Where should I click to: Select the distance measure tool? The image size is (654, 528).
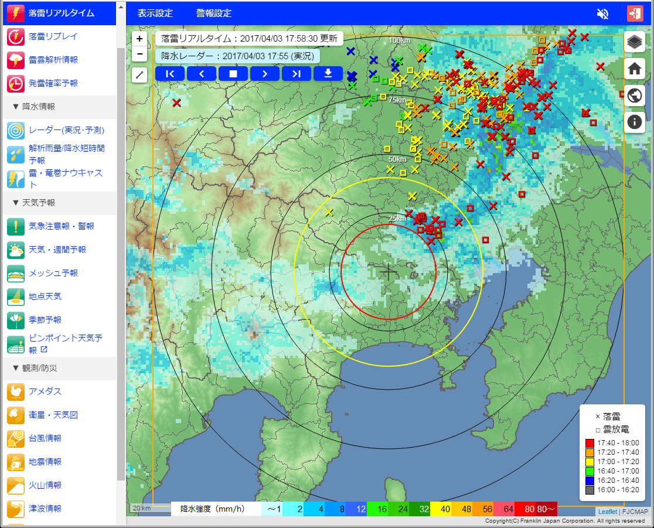[139, 74]
